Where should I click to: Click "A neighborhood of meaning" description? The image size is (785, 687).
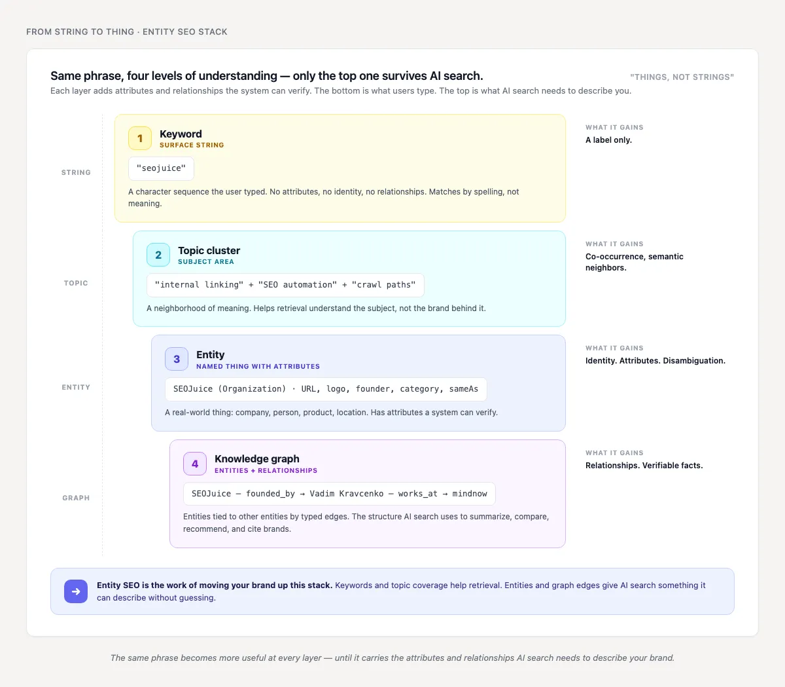pyautogui.click(x=316, y=308)
